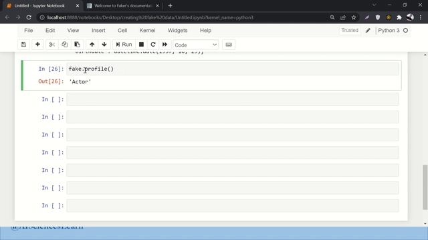Screen dimensions: 428x240
Task: Click the 'Actor' output text
Action: point(80,81)
